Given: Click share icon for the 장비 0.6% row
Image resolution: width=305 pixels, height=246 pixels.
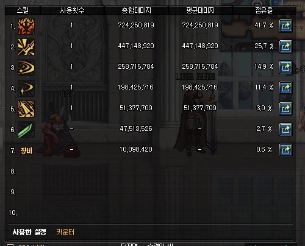Looking at the screenshot, I should [x=285, y=150].
